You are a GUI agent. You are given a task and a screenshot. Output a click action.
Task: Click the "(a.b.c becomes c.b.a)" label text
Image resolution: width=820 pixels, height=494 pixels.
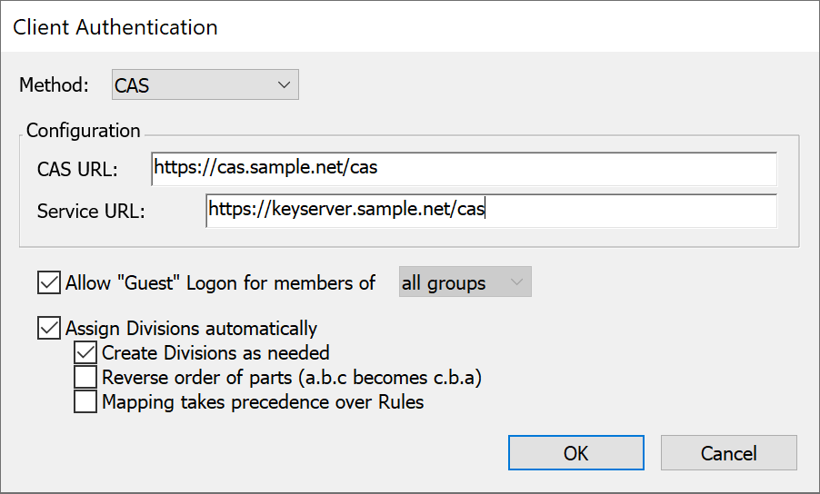pos(390,377)
